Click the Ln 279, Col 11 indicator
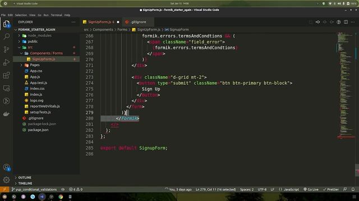This screenshot has width=359, height=201. [x=215, y=189]
